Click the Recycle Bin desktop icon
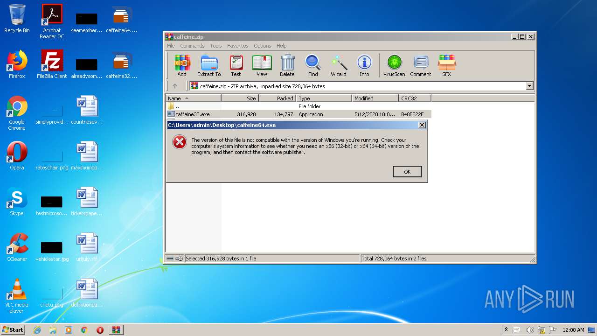 coord(17,19)
